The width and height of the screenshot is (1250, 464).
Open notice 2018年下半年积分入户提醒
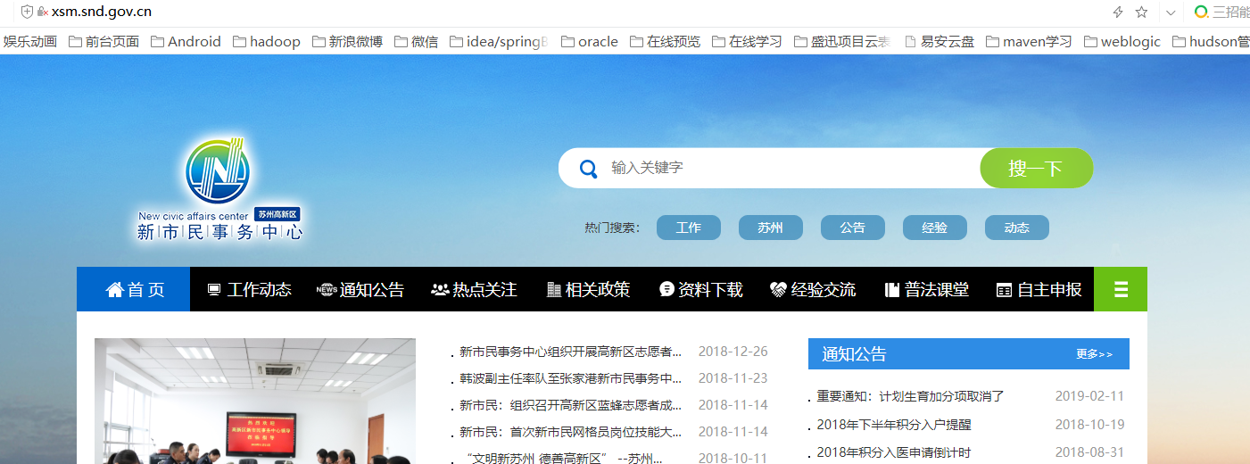894,425
